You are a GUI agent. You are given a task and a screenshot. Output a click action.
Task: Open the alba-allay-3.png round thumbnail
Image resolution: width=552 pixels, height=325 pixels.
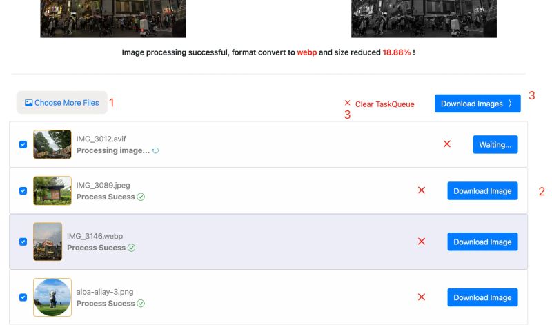click(52, 297)
